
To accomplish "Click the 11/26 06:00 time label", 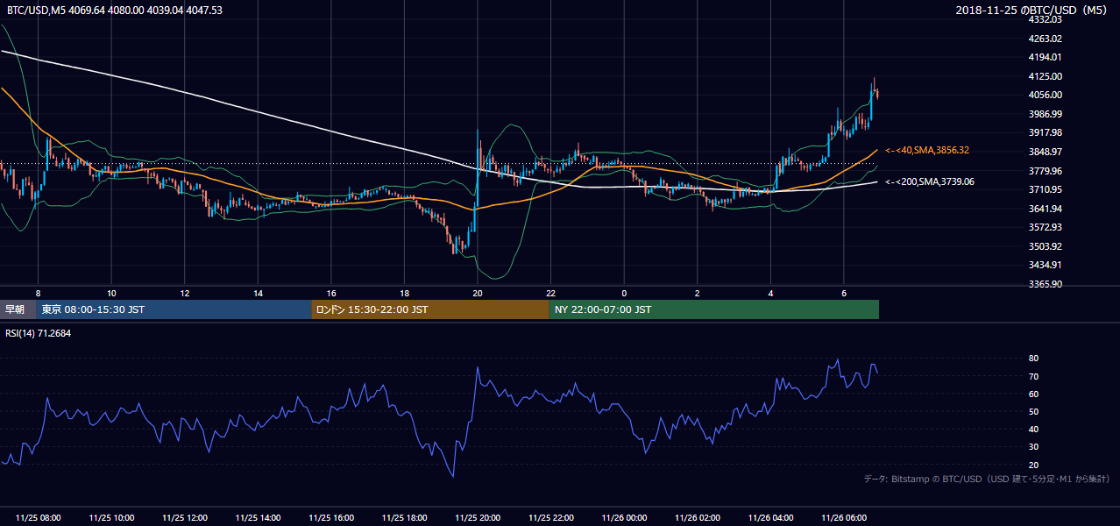I will point(843,518).
